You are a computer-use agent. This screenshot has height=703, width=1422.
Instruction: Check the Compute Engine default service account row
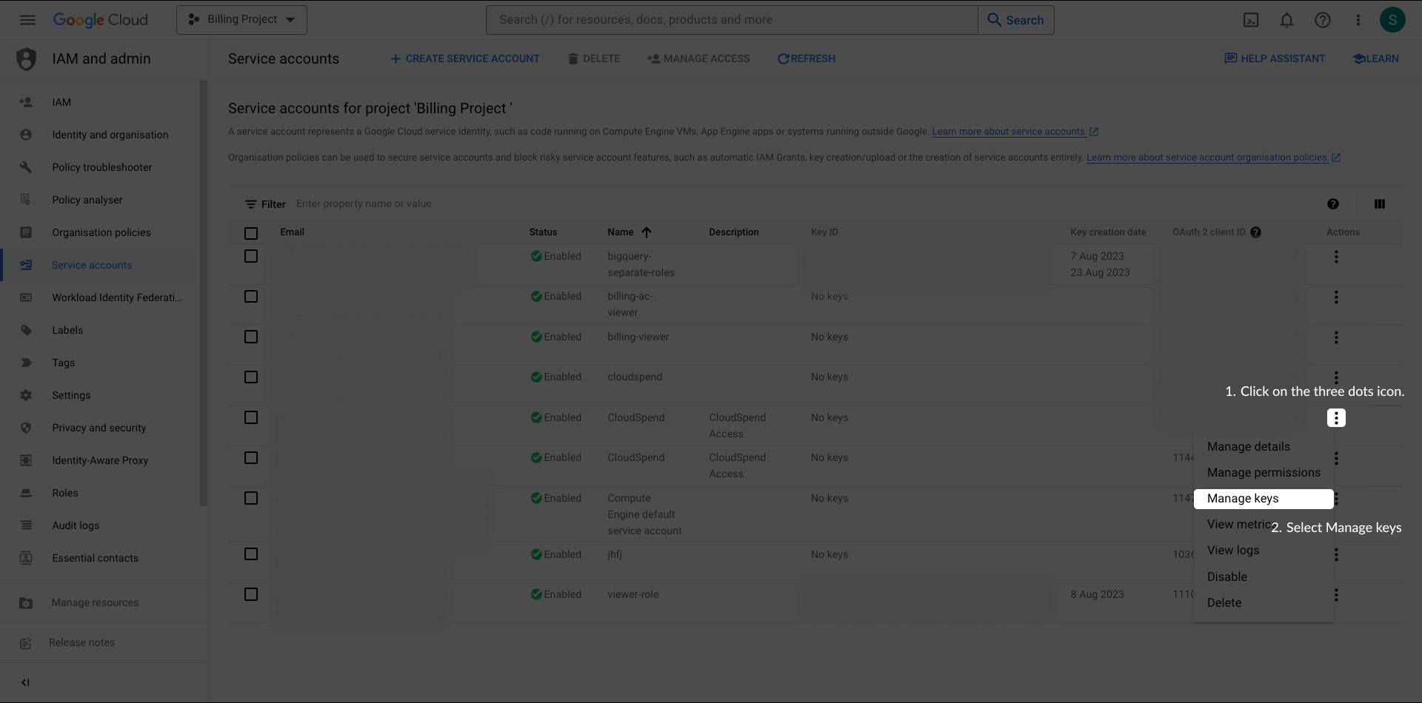click(x=250, y=498)
